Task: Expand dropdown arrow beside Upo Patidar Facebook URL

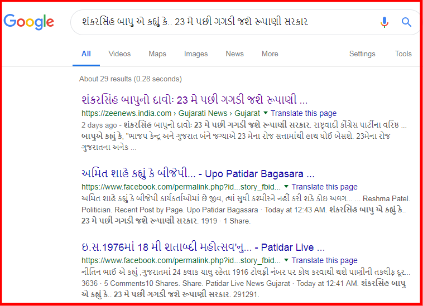Action: pyautogui.click(x=286, y=186)
